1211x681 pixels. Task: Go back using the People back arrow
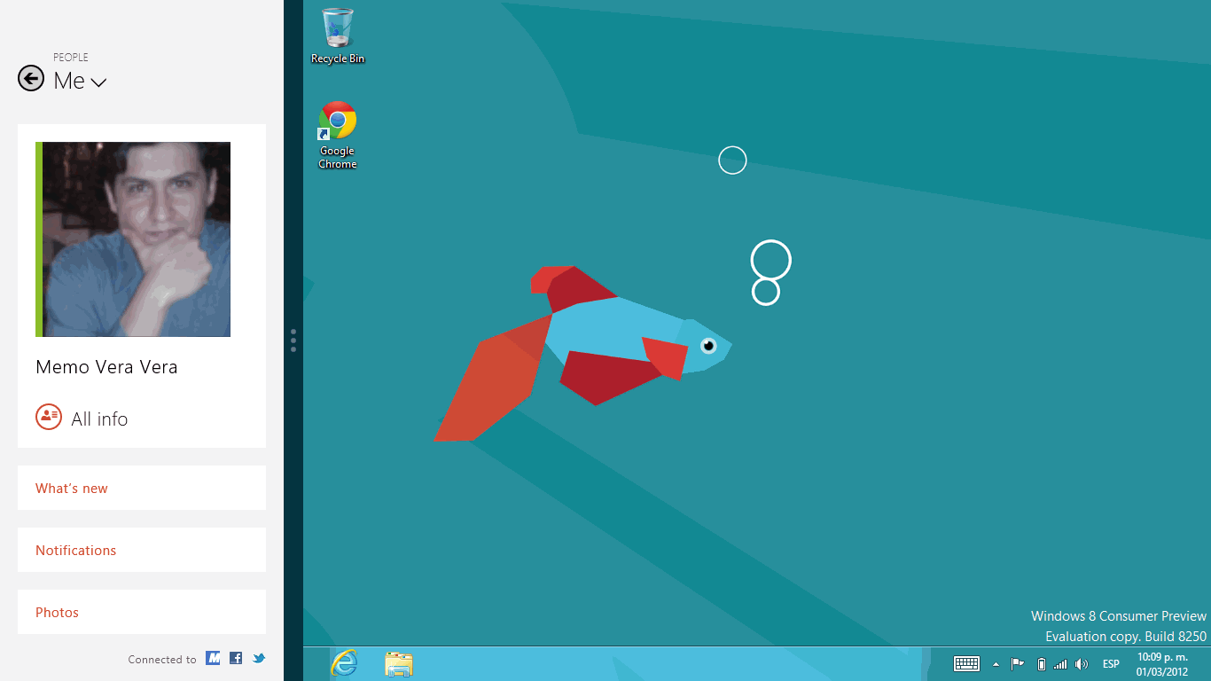(31, 79)
